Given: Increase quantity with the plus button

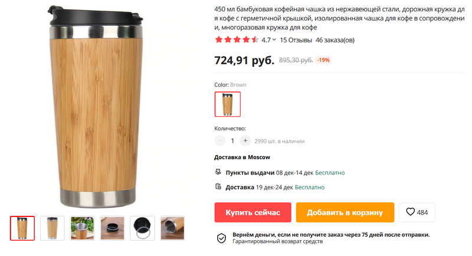Looking at the screenshot, I should click(245, 140).
